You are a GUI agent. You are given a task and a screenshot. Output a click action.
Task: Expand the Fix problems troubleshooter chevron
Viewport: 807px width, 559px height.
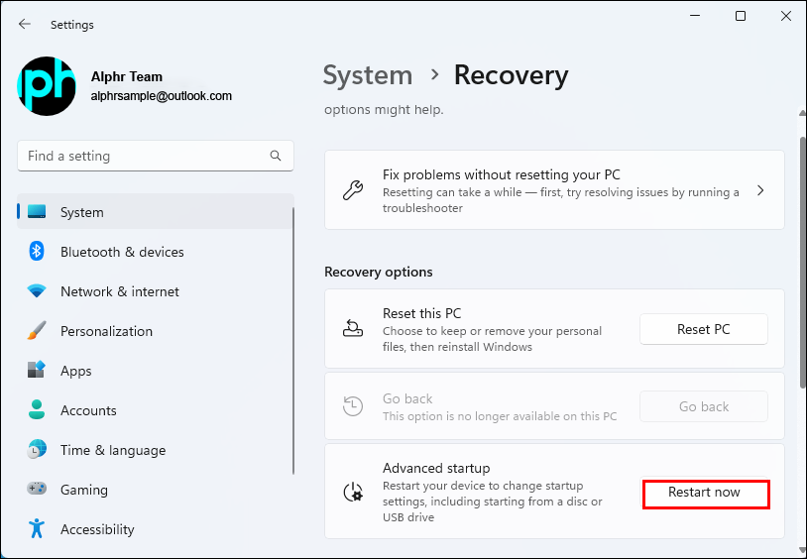click(760, 191)
